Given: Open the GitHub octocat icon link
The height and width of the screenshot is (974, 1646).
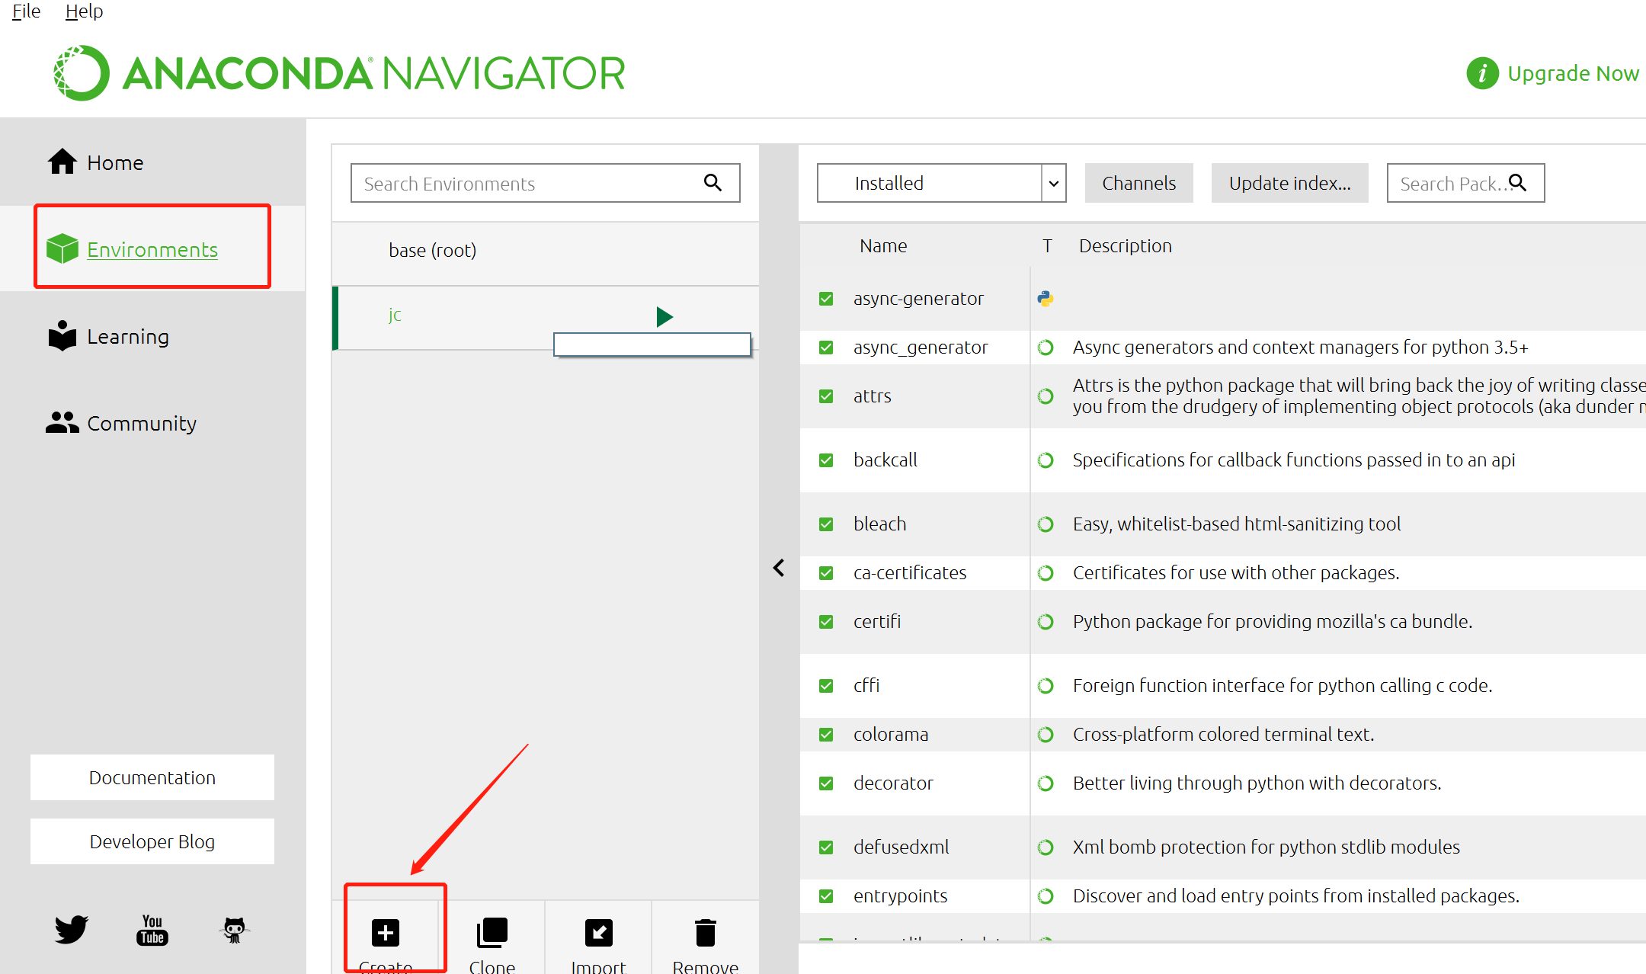Looking at the screenshot, I should tap(234, 929).
